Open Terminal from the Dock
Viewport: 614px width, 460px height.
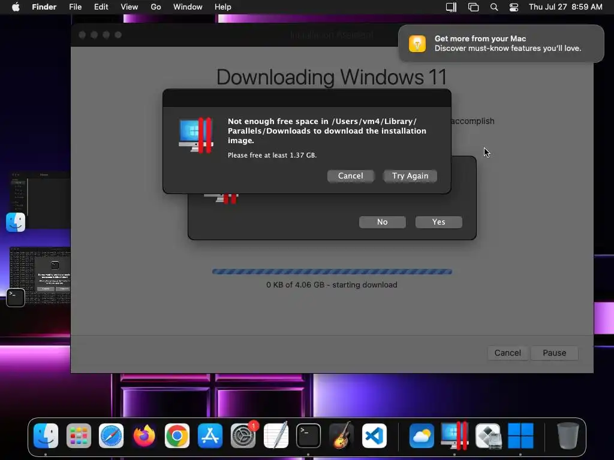pyautogui.click(x=308, y=436)
